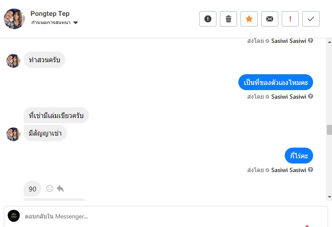Click the page avatar in reply box
332x227 pixels.
pos(14,216)
